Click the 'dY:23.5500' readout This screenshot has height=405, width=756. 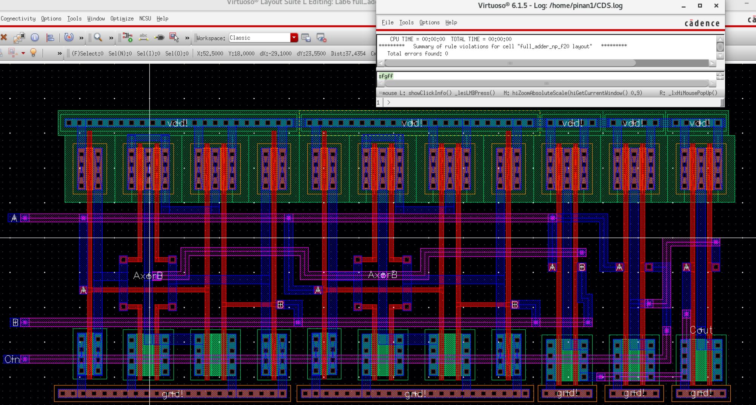coord(311,53)
